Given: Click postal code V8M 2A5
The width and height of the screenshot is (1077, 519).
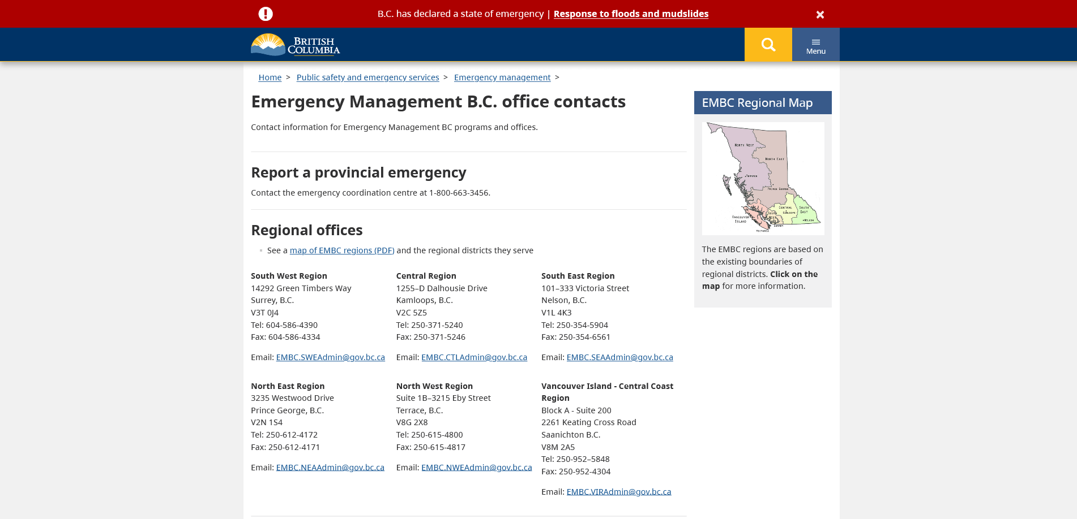Looking at the screenshot, I should point(558,447).
